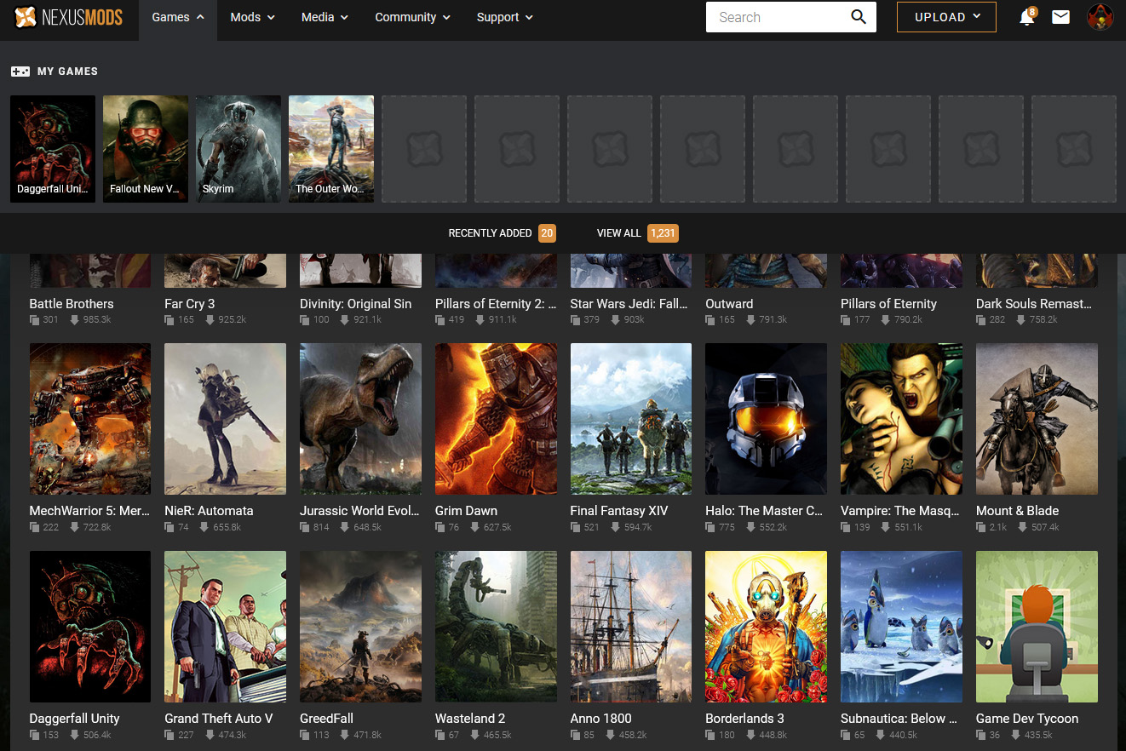Click the My Games heading
1126x751 pixels.
[67, 72]
